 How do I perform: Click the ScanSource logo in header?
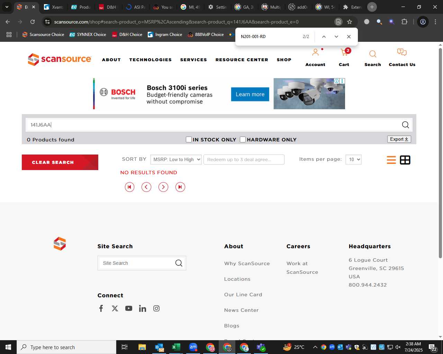[x=60, y=59]
